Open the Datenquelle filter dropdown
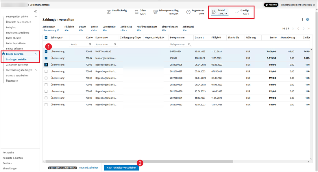The height and width of the screenshot is (172, 318). tap(104, 30)
